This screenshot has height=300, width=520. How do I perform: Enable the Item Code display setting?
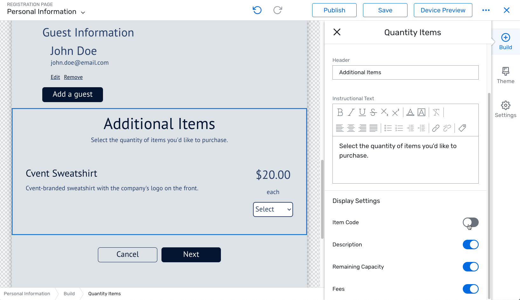[470, 222]
